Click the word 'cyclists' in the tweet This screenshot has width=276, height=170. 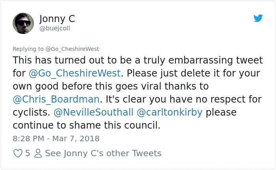pos(30,113)
